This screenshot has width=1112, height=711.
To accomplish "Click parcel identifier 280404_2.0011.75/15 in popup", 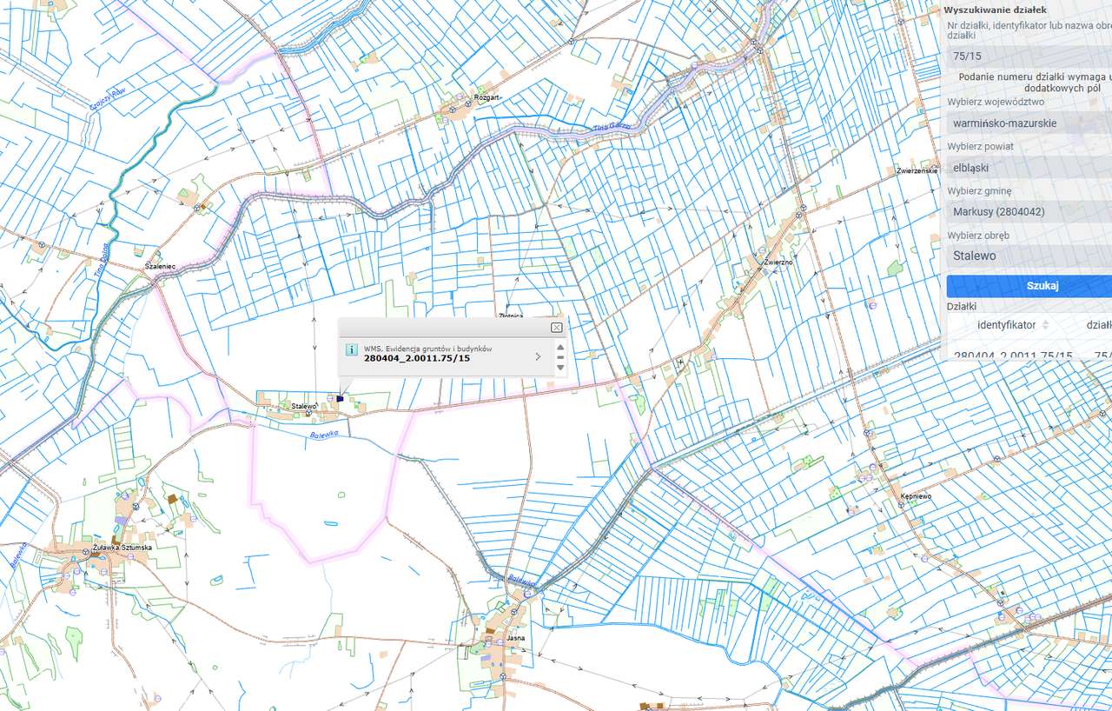I will tap(417, 358).
